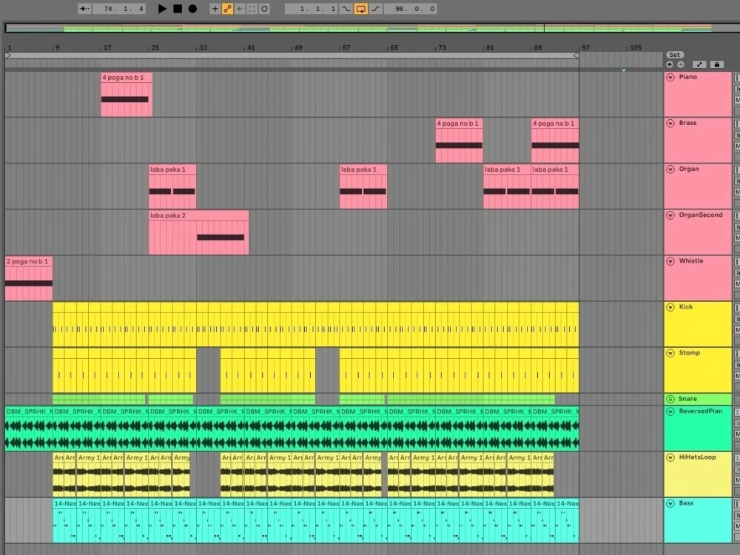Viewport: 740px width, 555px height.
Task: Start playback with the Play button
Action: point(162,8)
